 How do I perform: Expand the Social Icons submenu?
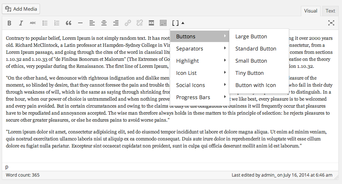199,85
